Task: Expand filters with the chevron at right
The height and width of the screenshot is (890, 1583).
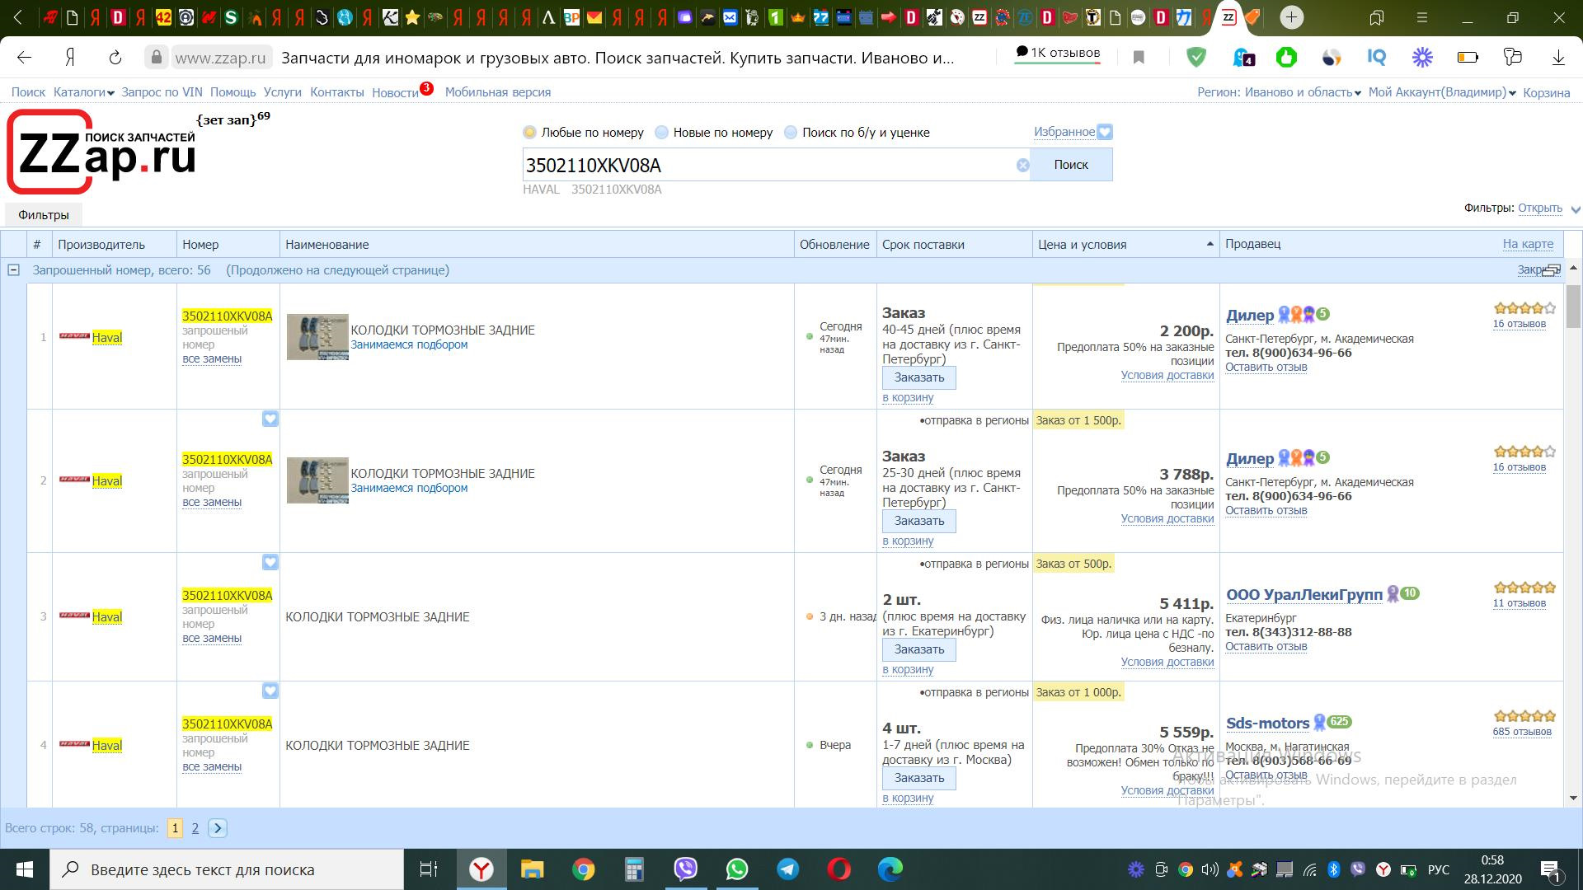Action: click(1576, 209)
